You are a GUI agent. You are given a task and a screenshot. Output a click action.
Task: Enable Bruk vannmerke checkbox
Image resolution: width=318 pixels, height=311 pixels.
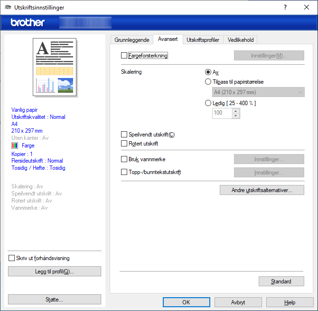pyautogui.click(x=124, y=159)
